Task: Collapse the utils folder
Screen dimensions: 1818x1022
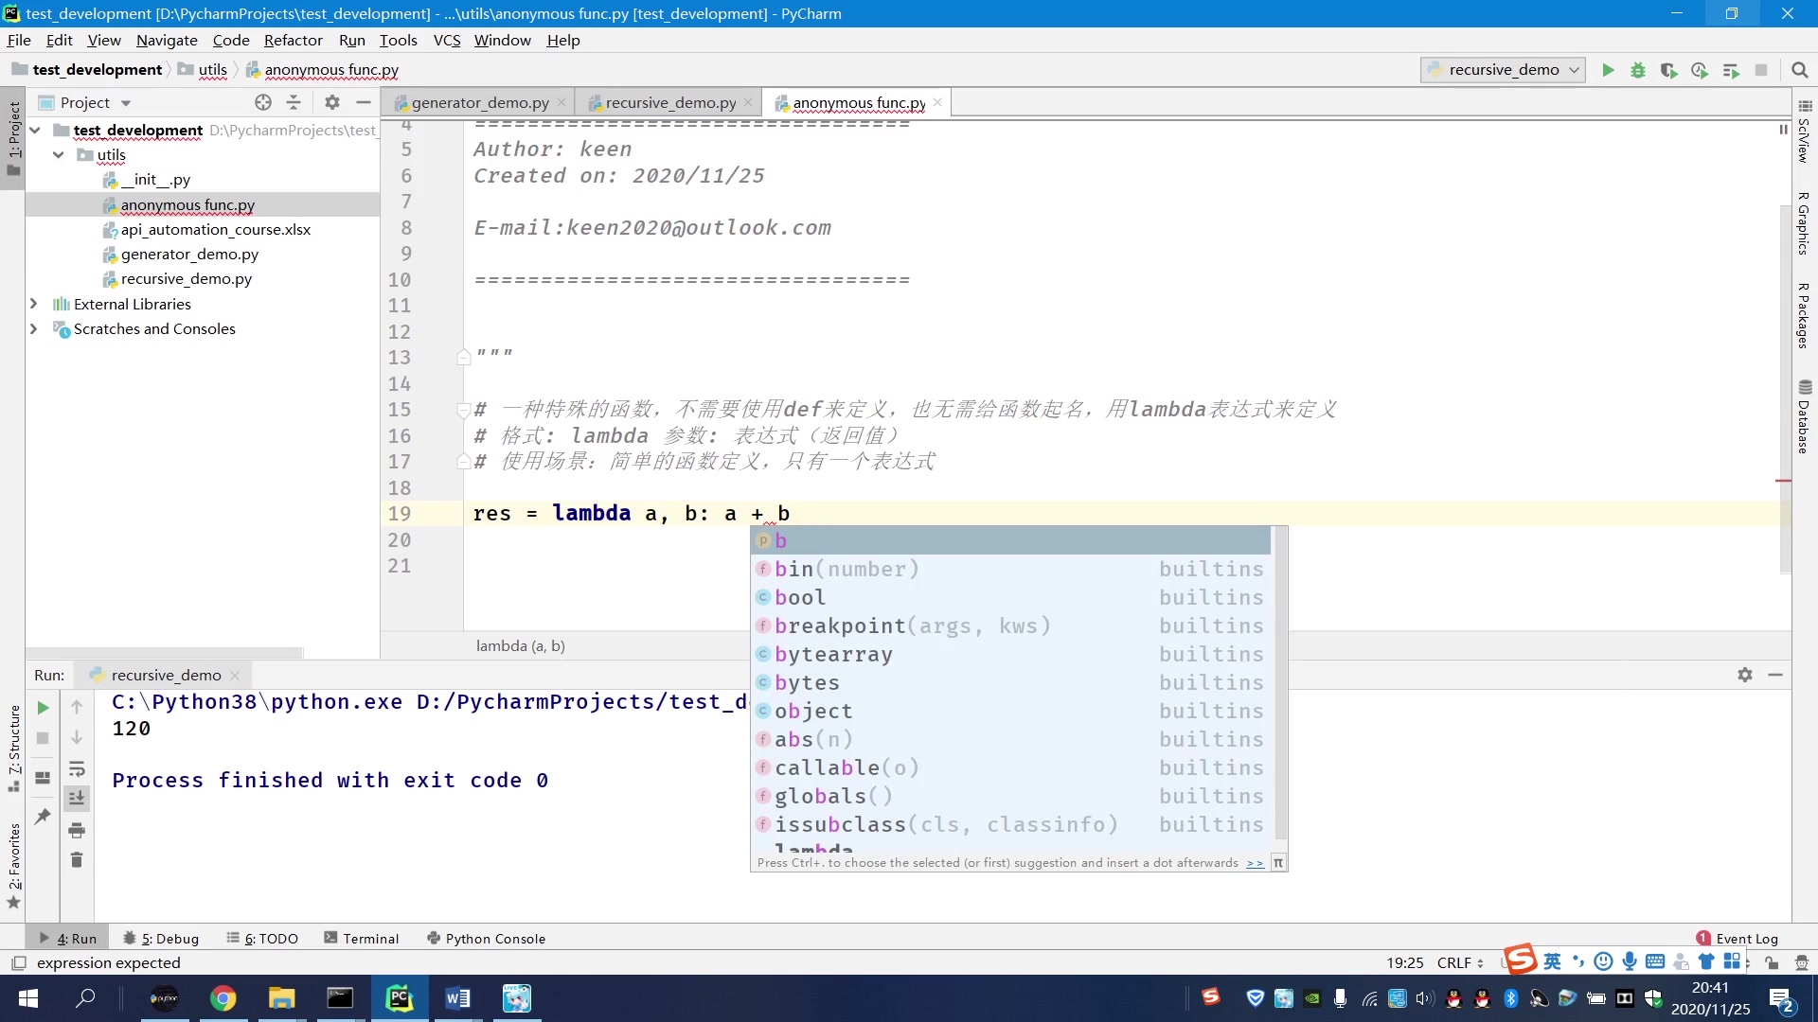Action: [x=59, y=155]
